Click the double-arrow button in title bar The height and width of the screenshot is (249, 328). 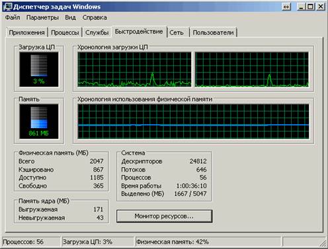point(286,7)
